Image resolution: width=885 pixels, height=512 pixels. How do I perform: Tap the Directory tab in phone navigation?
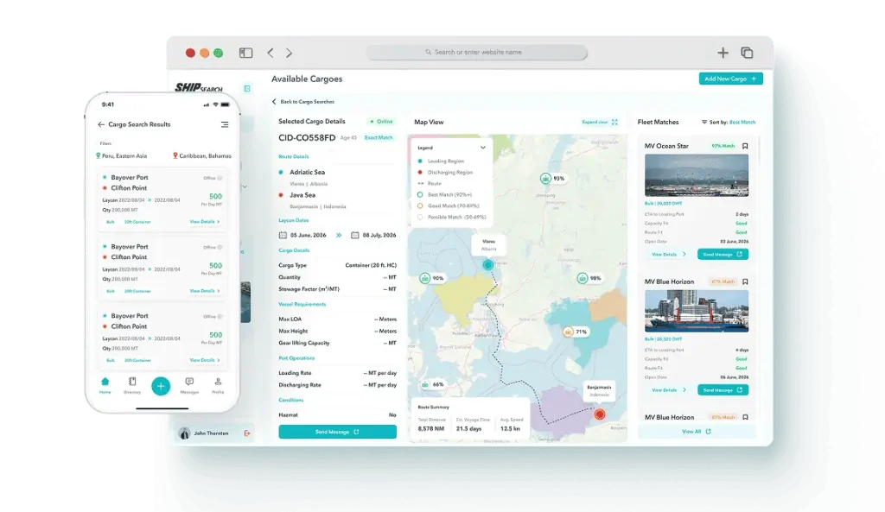tap(132, 386)
